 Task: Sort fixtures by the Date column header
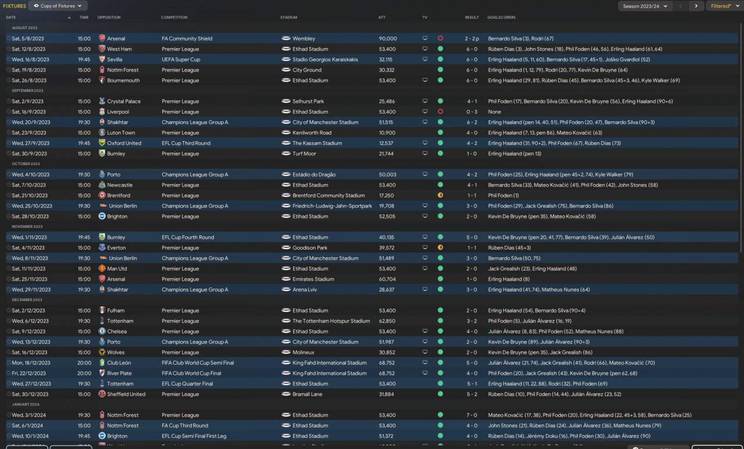point(11,17)
